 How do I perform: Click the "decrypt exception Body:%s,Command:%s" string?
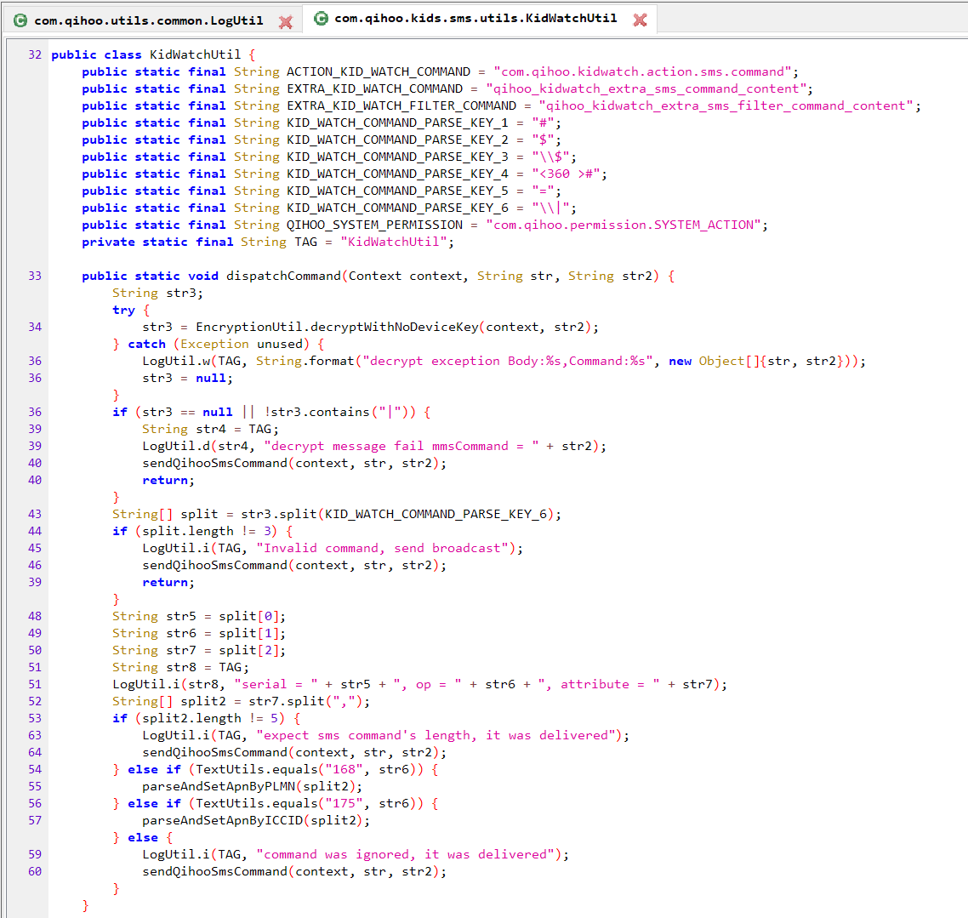[x=508, y=361]
